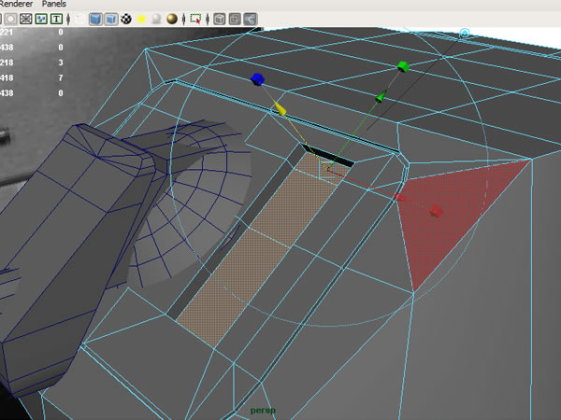
Task: Click heads-up count '3'
Action: (61, 63)
